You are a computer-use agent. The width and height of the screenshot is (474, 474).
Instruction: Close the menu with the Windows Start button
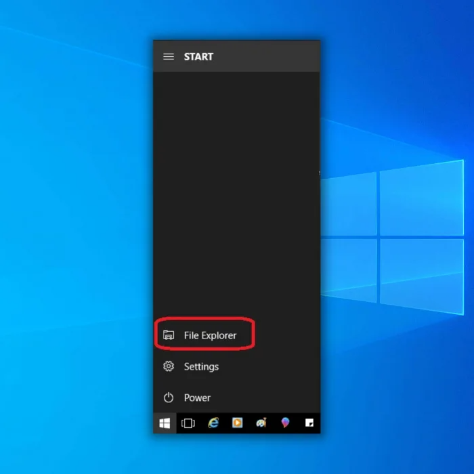coord(165,423)
